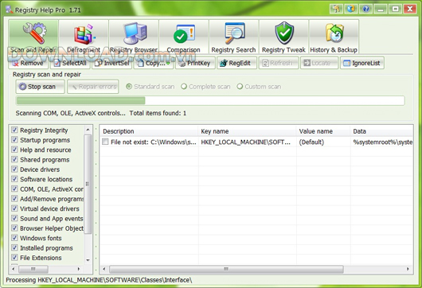
Task: Sort by Description column header
Action: coord(149,131)
